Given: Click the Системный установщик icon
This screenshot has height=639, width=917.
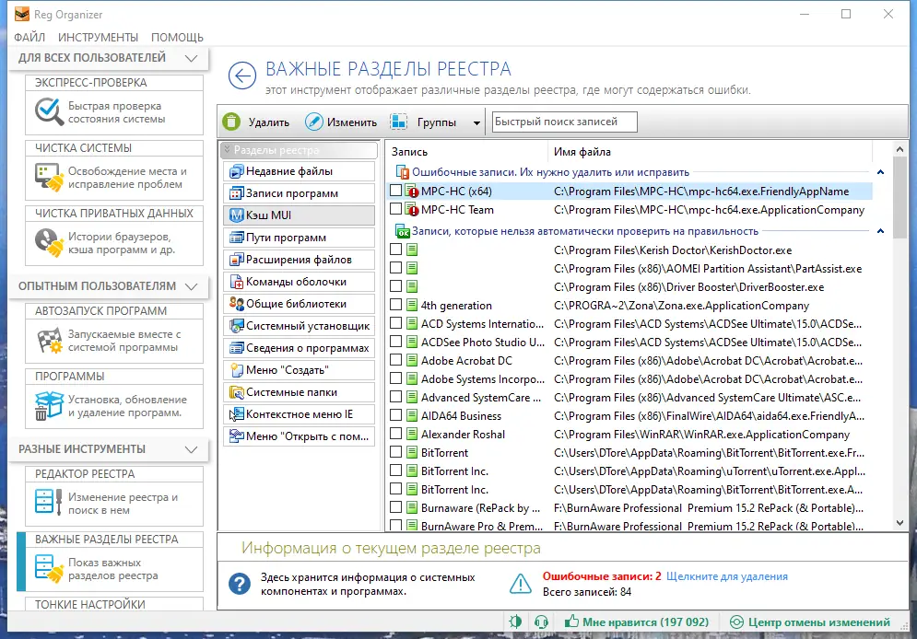Looking at the screenshot, I should [x=236, y=326].
